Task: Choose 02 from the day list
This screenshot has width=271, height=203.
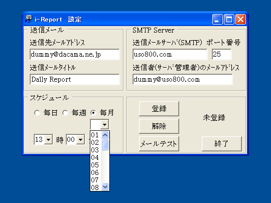Action: coord(96,142)
